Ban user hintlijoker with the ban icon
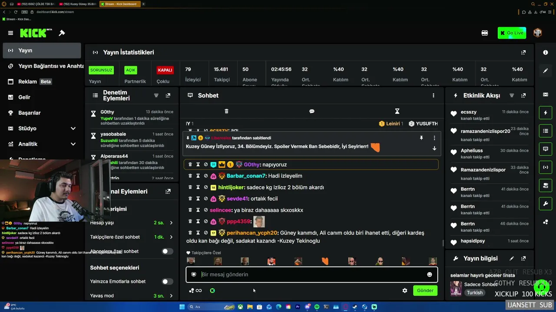 click(206, 187)
